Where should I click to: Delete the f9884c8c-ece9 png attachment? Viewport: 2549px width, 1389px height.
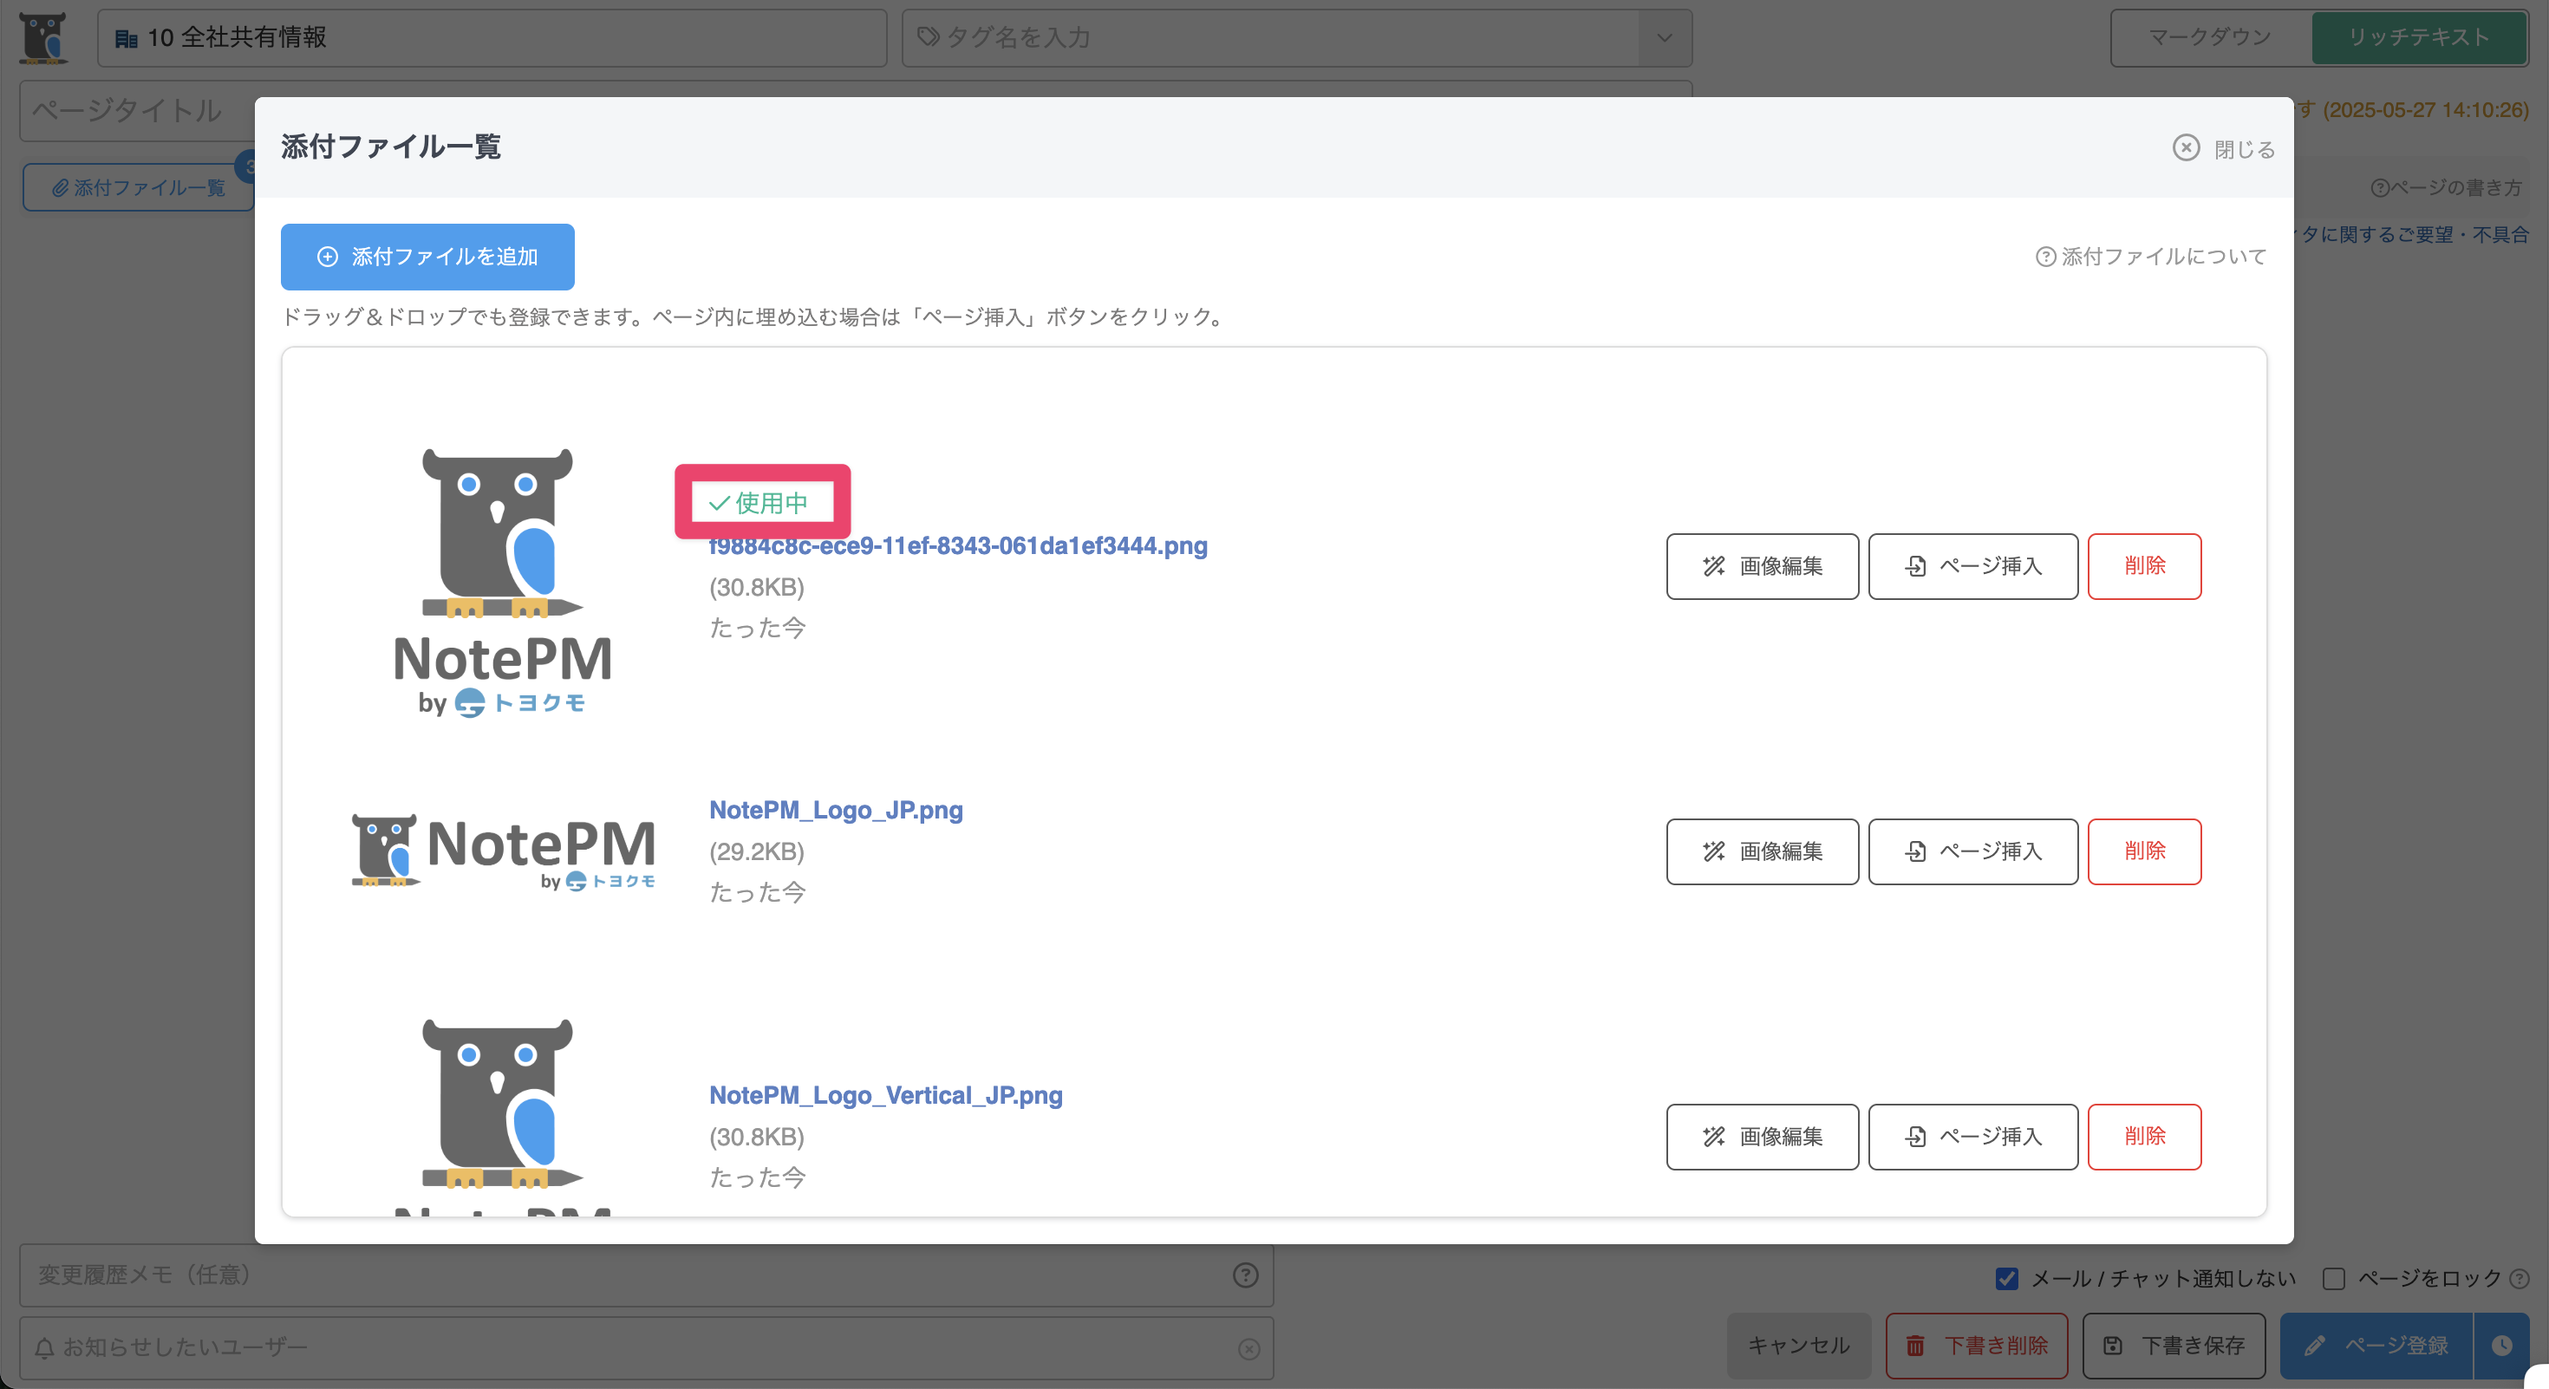coord(2144,567)
